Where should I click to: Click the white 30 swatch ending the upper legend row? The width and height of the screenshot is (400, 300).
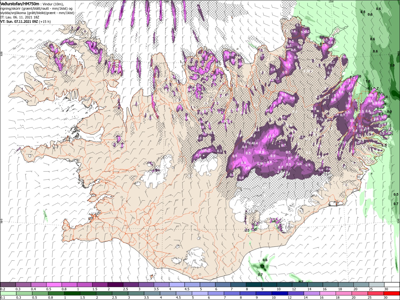point(392,285)
